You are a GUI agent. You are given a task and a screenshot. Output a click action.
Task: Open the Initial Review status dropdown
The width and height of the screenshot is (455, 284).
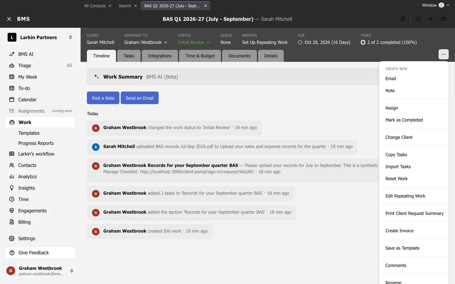click(194, 42)
